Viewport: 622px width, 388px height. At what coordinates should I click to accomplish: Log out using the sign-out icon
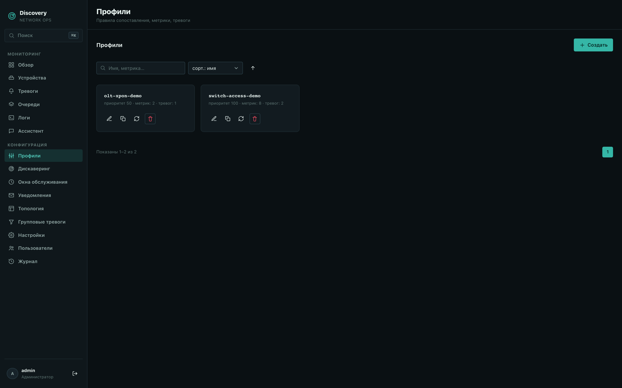tap(75, 374)
